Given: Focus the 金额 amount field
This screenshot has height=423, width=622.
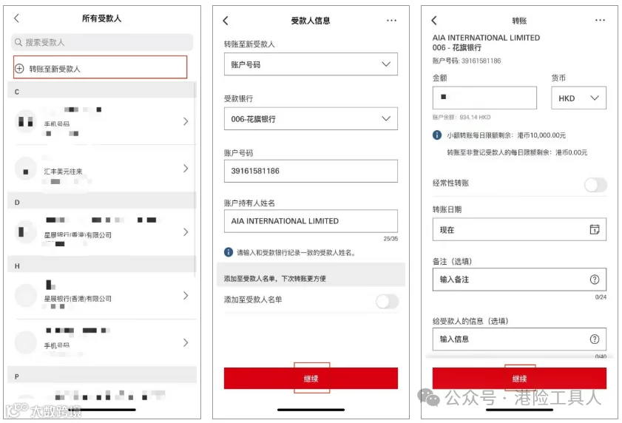Looking at the screenshot, I should point(484,98).
